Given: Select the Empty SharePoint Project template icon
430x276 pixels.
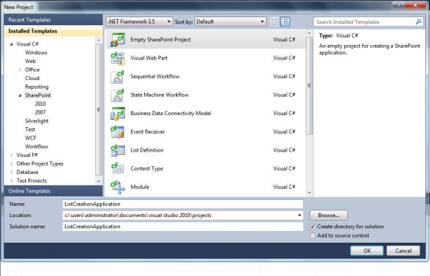Looking at the screenshot, I should [x=118, y=40].
